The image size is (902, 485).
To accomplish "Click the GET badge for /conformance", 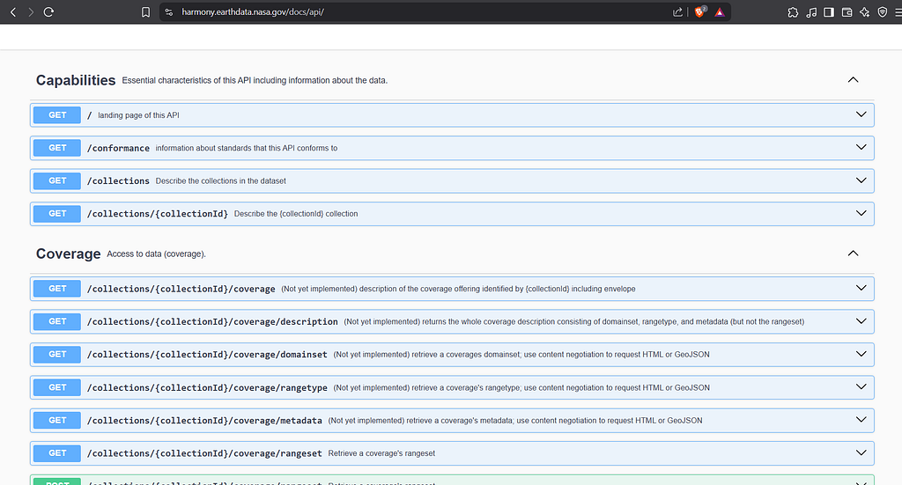I will point(57,148).
